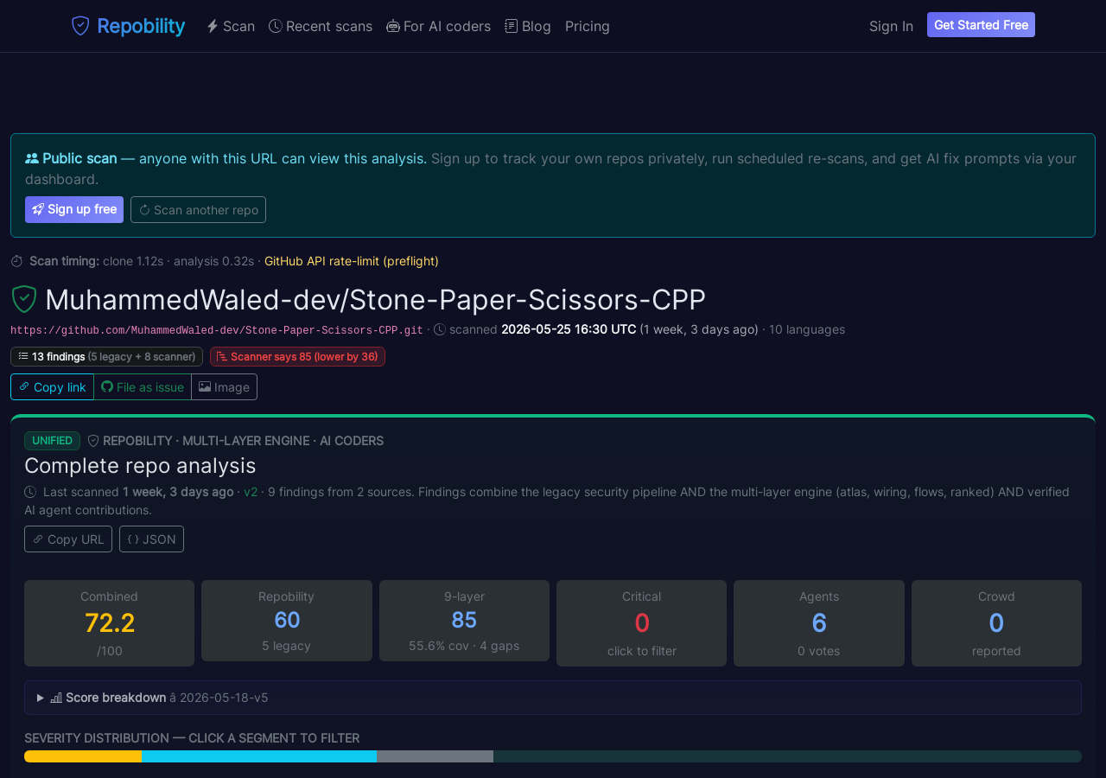Click the small shield icon before REPOBILITY heading
The image size is (1106, 778).
coord(93,441)
